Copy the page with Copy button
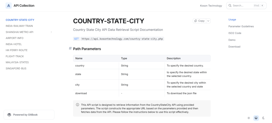272x123 pixels. [x=199, y=21]
